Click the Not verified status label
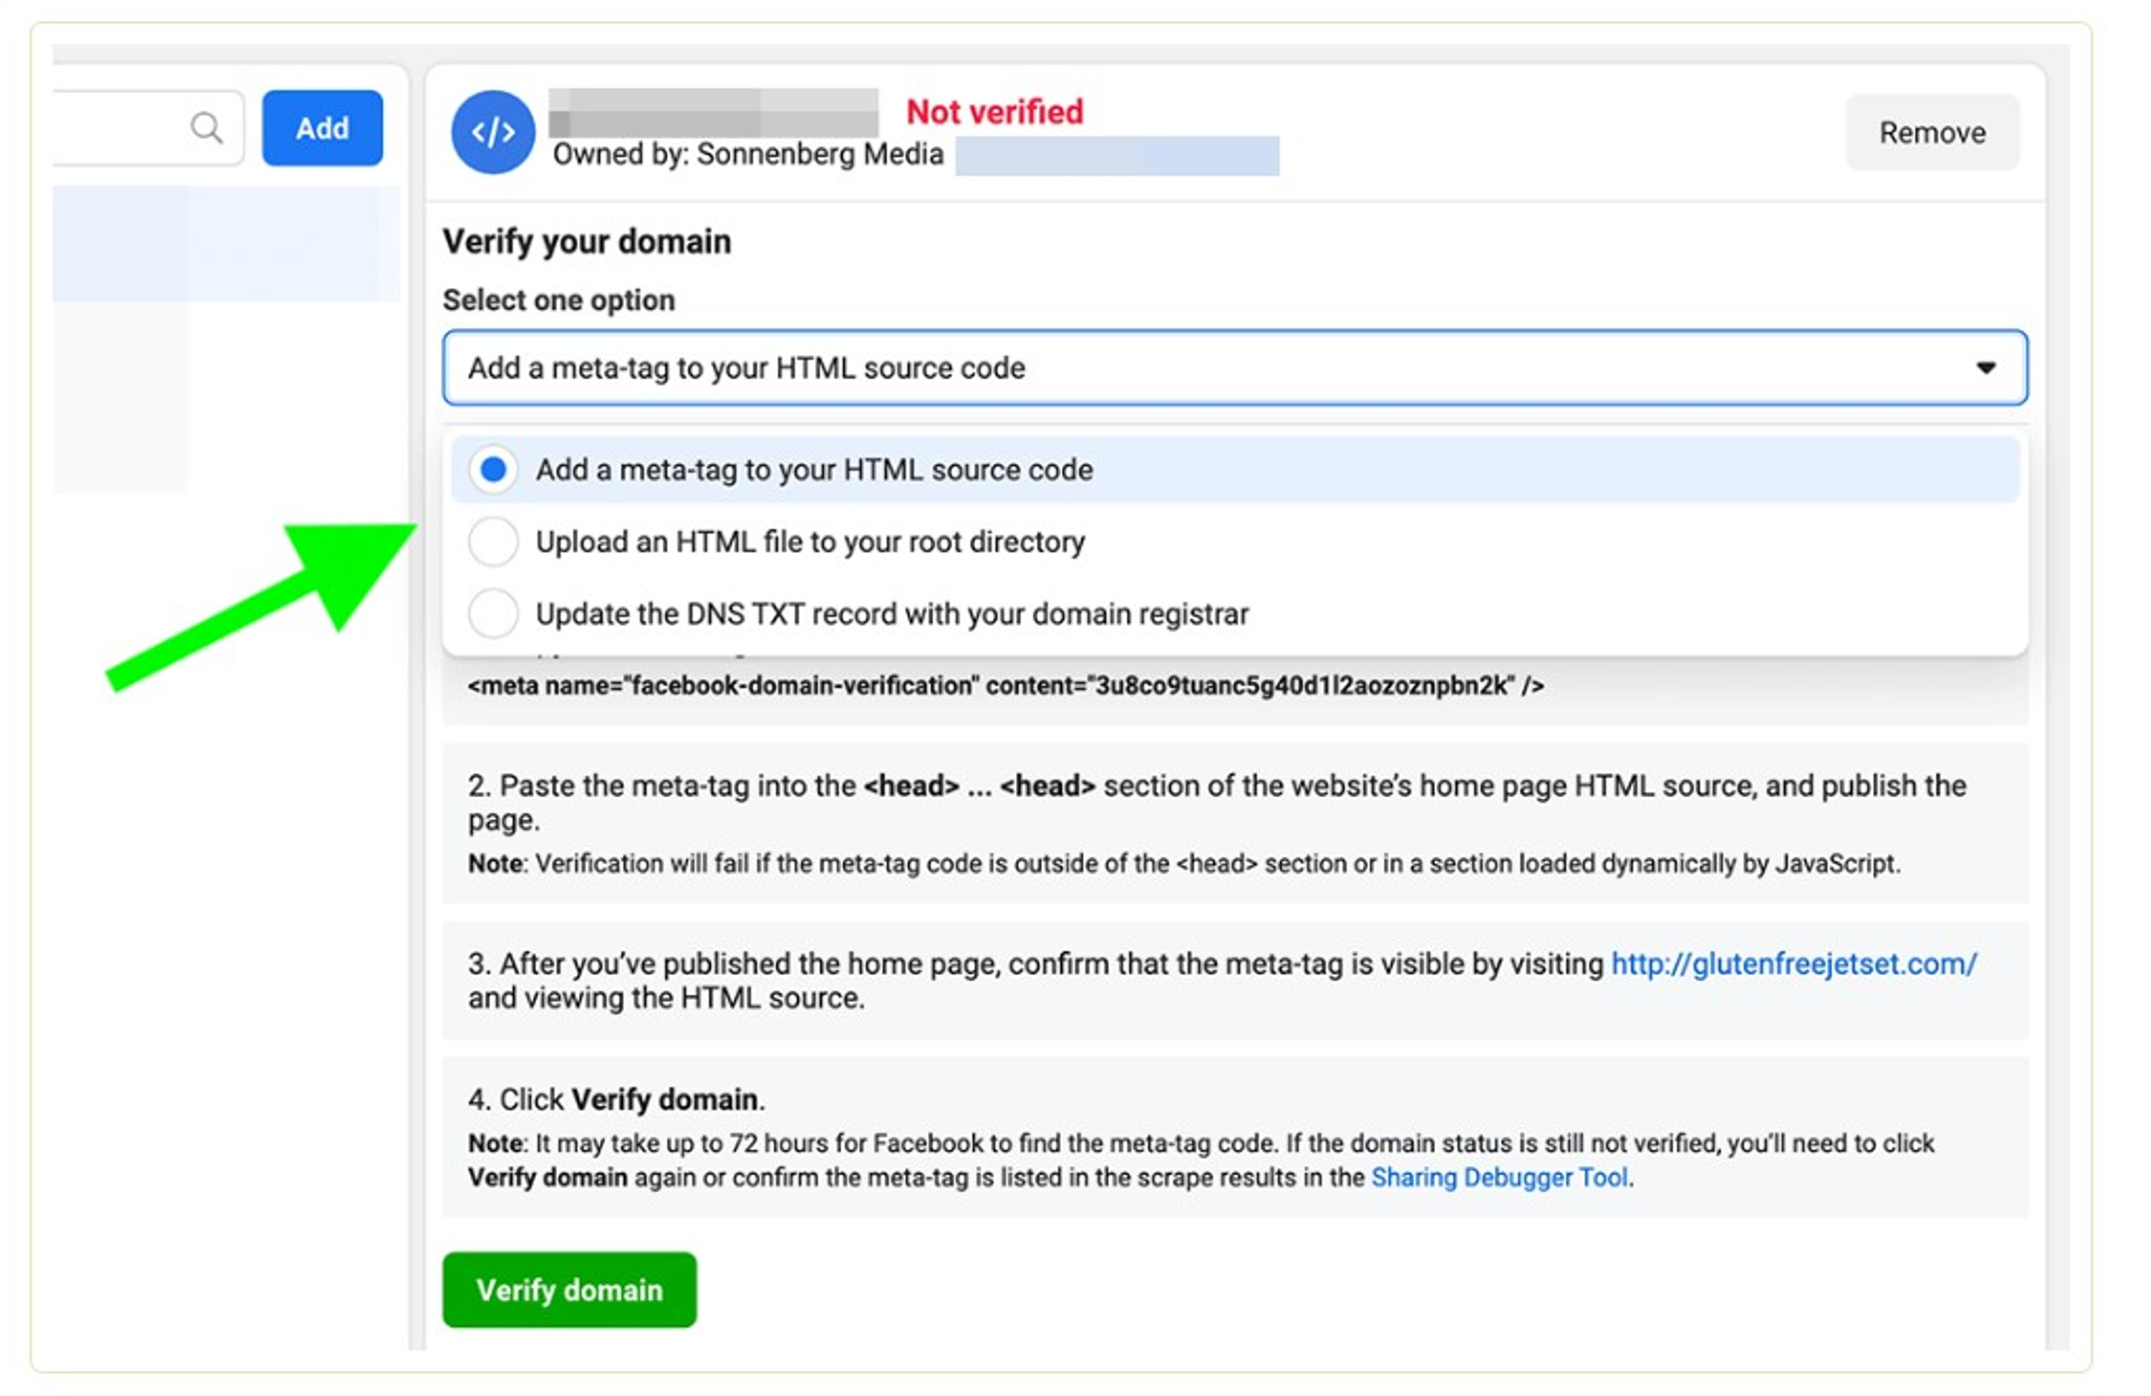This screenshot has width=2151, height=1396. click(x=994, y=112)
